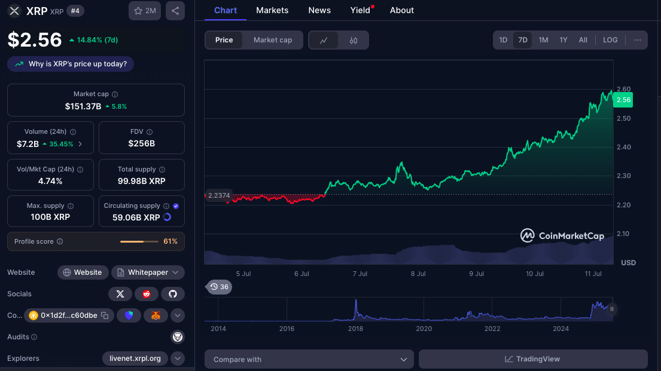Switch chart to candlestick view

pos(354,40)
